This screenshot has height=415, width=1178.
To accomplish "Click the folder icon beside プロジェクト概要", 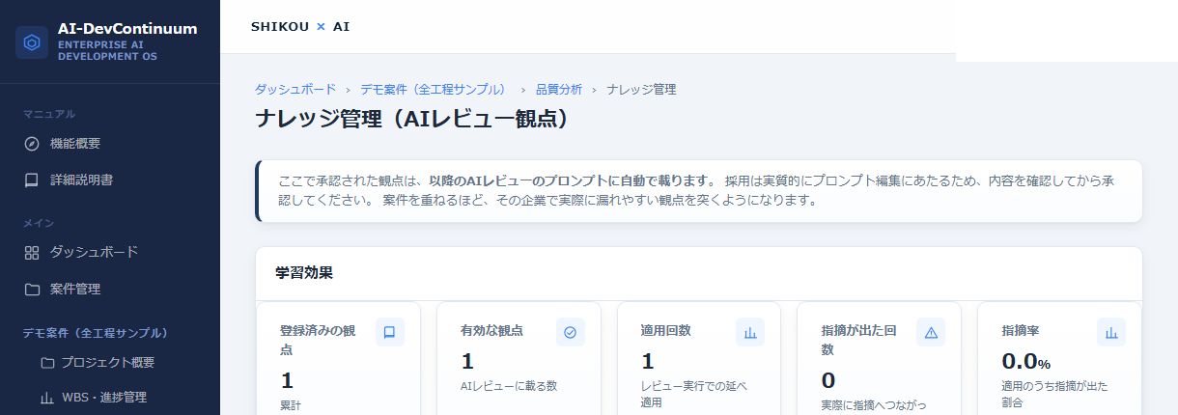I will click(x=47, y=363).
